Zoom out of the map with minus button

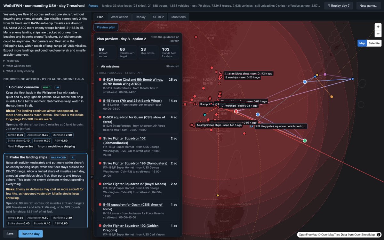378,34
